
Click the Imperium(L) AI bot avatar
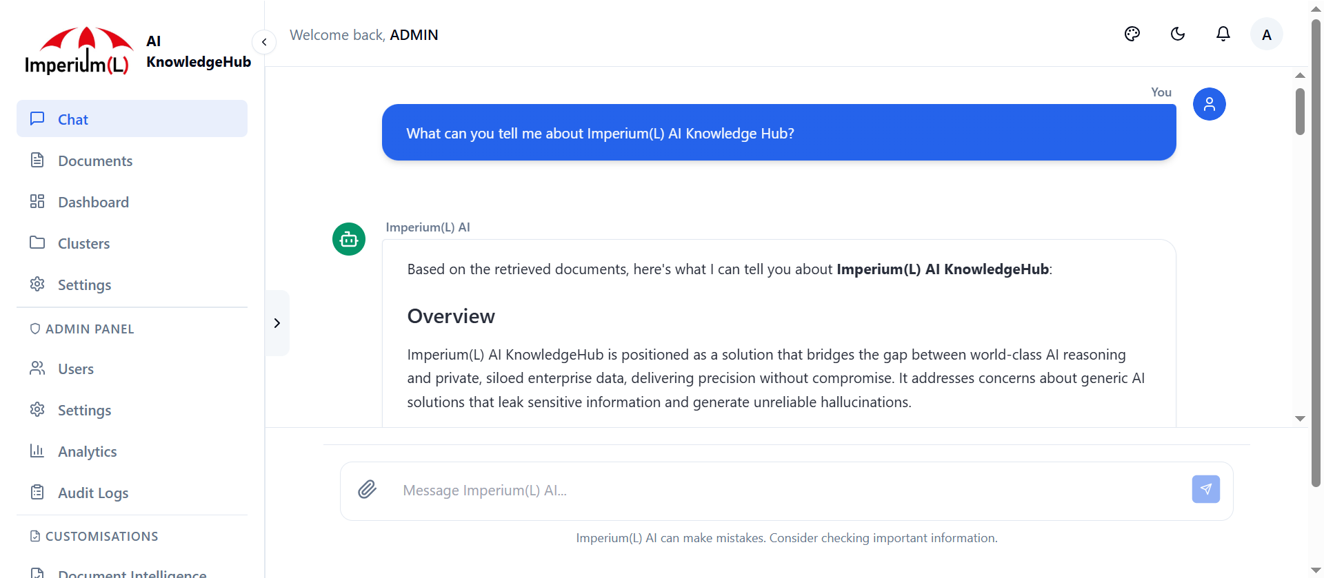coord(349,239)
